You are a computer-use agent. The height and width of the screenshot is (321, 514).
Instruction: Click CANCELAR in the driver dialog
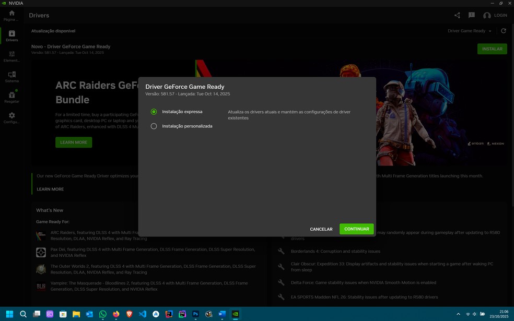click(321, 229)
